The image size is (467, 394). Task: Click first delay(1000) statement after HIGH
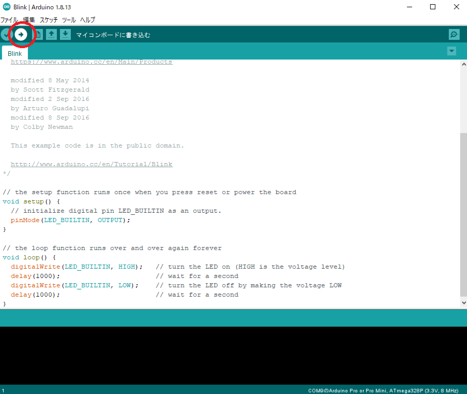[x=35, y=276]
